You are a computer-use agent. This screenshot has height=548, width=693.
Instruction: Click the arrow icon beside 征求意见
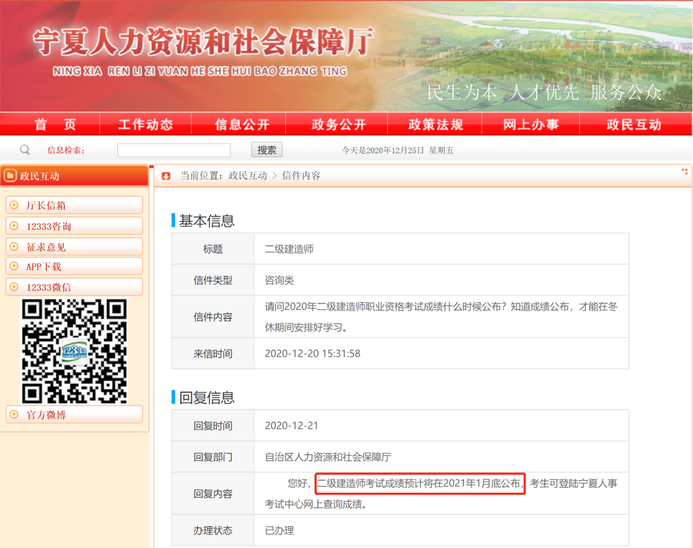coord(14,246)
